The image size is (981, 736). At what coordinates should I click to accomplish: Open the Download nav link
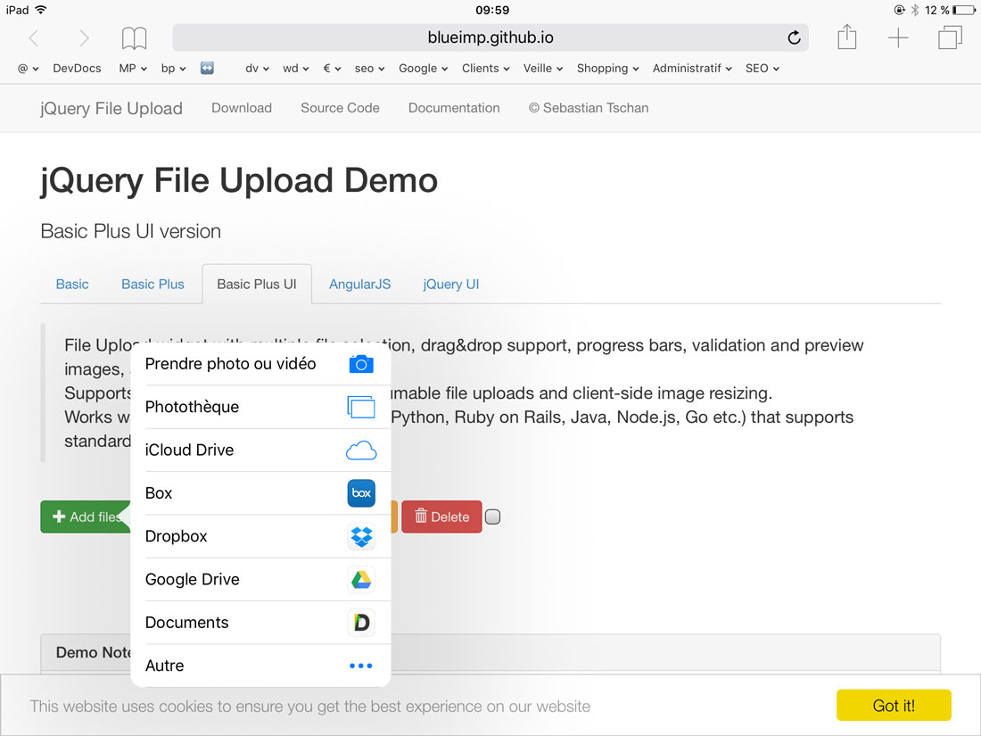242,108
